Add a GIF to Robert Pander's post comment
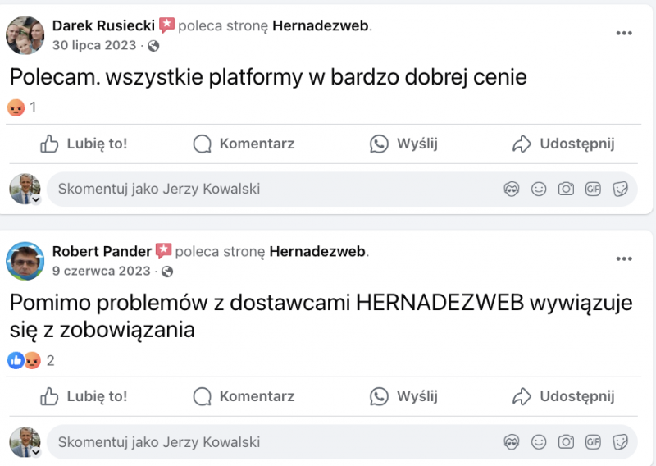Viewport: 656px width, 466px height. pyautogui.click(x=593, y=441)
